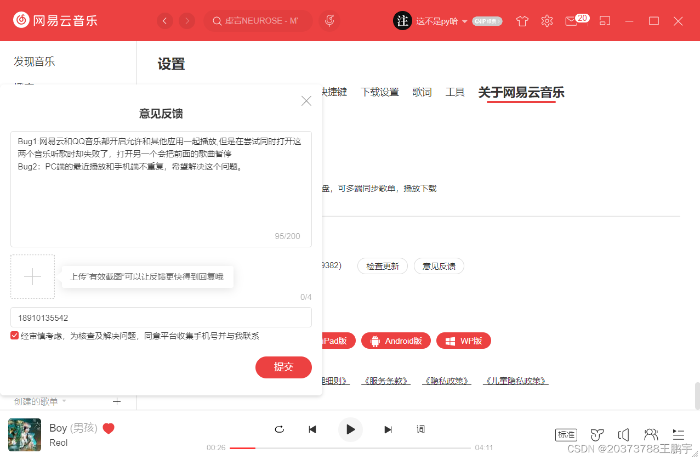
Task: Open the play queue list icon
Action: [679, 435]
